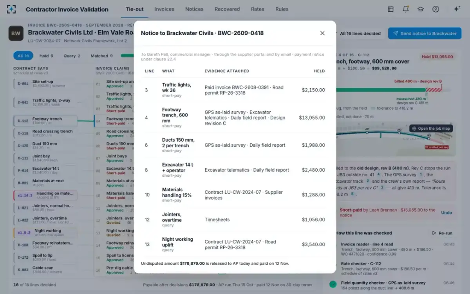470x294 pixels.
Task: Click the BW supplier avatar
Action: pos(16,33)
